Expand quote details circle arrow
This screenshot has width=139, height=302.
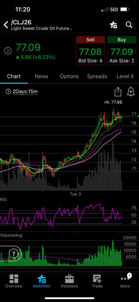click(8, 51)
